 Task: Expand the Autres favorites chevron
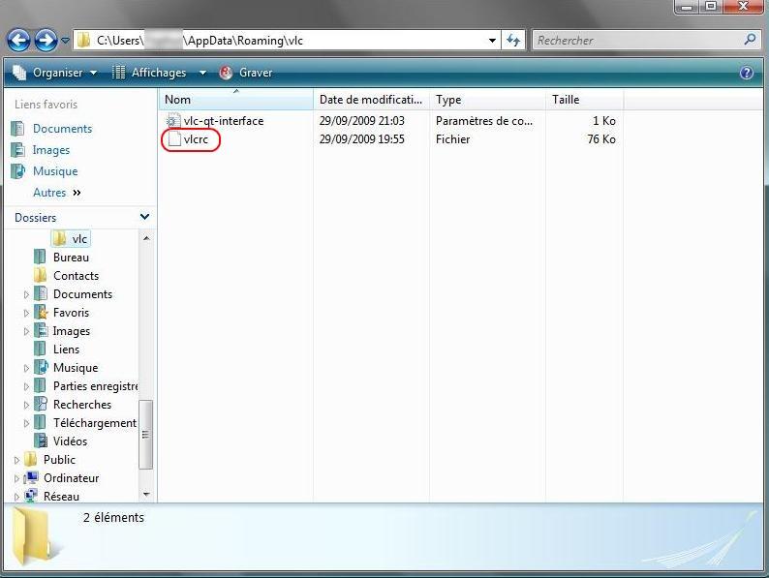[77, 193]
